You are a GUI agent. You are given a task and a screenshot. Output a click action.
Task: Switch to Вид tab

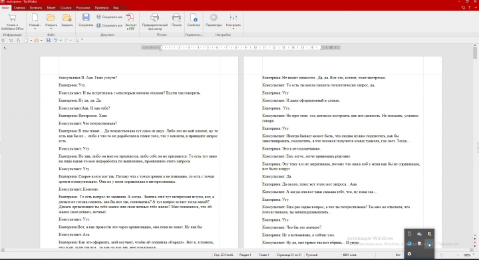tap(116, 7)
